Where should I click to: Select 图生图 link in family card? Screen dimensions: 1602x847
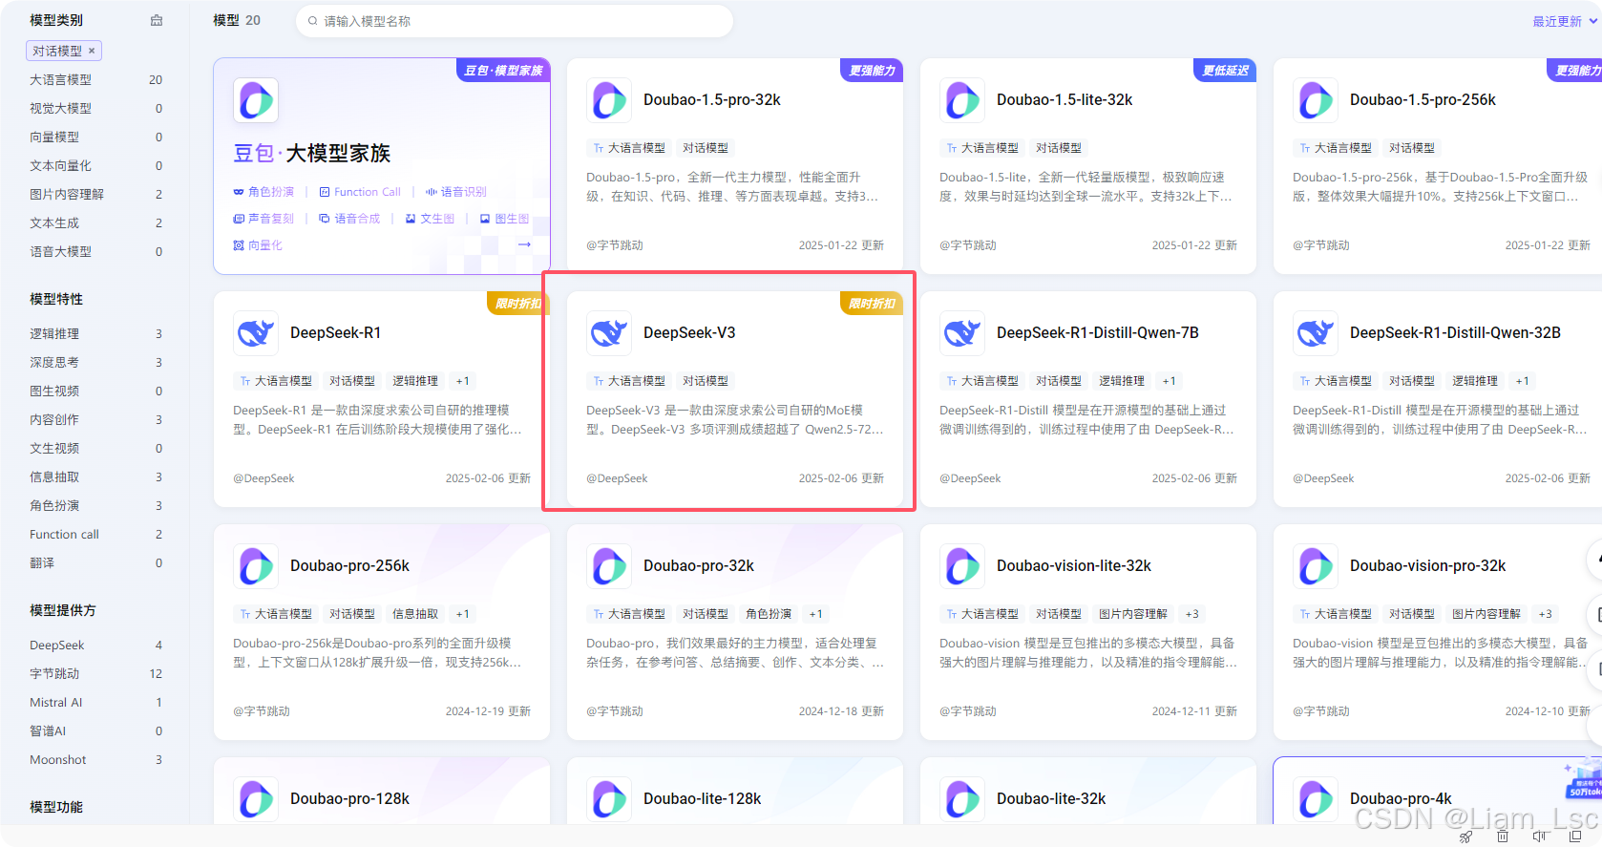tap(504, 219)
